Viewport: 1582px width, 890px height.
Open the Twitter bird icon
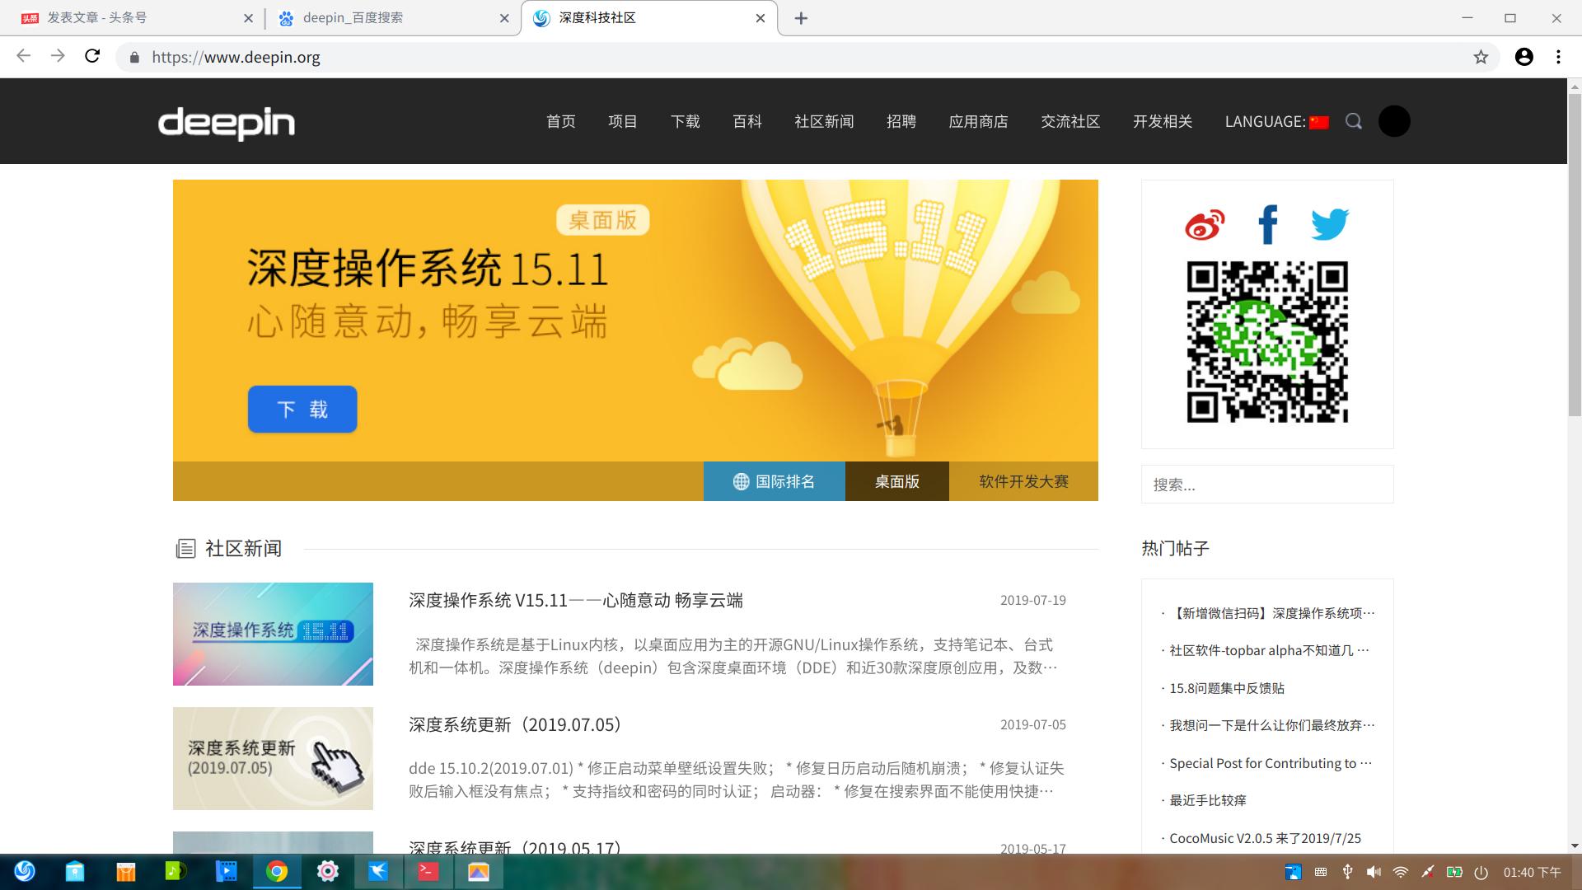tap(1330, 224)
